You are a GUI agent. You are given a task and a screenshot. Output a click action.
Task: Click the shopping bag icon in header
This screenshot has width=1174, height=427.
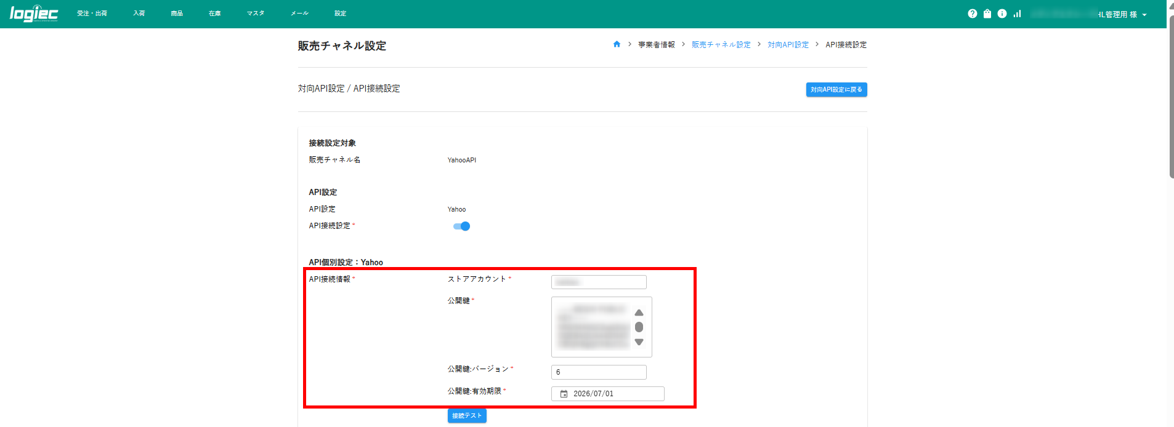[987, 14]
